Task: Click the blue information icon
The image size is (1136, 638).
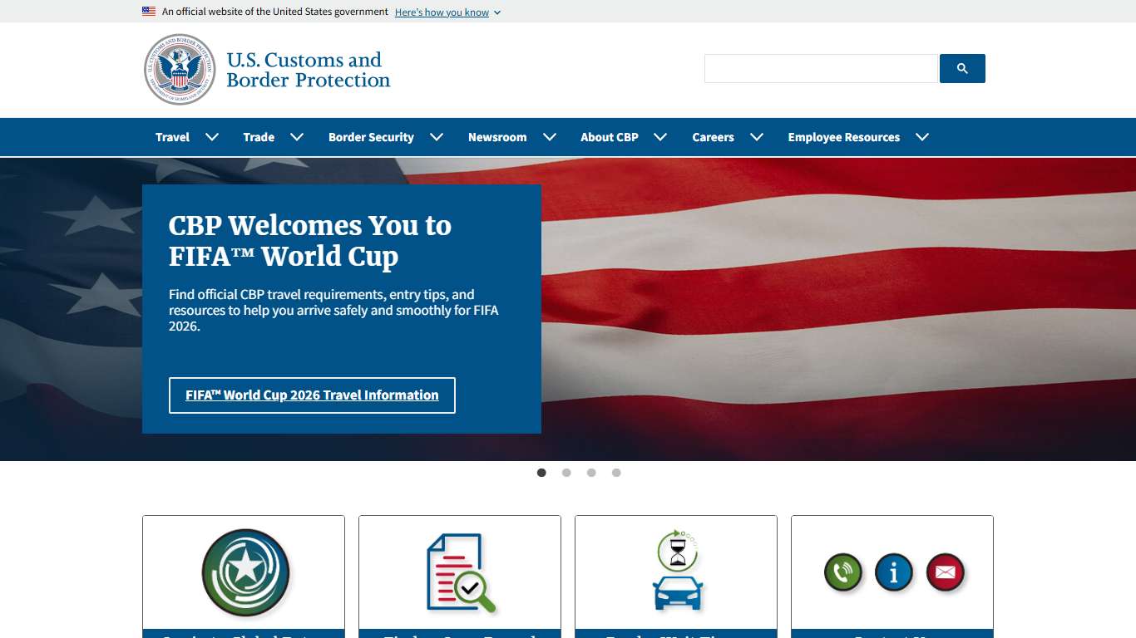Action: click(x=892, y=572)
